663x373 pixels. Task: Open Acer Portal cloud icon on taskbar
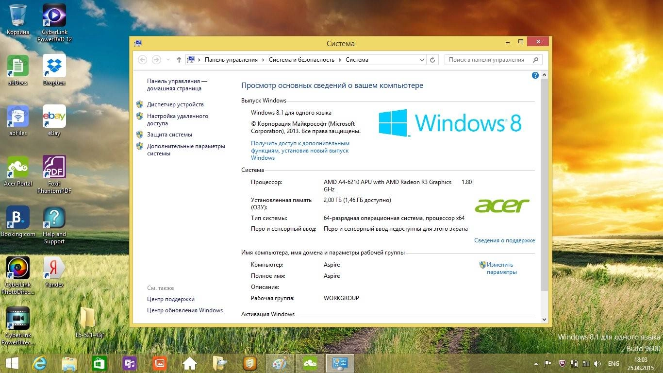point(310,363)
